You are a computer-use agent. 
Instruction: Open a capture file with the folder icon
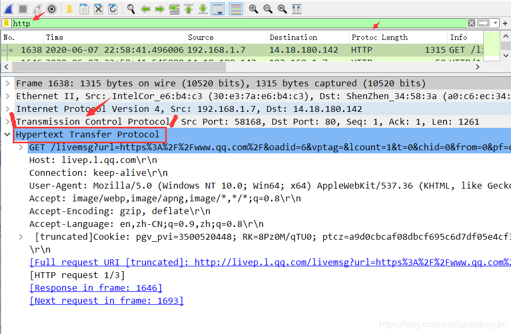pyautogui.click(x=69, y=9)
